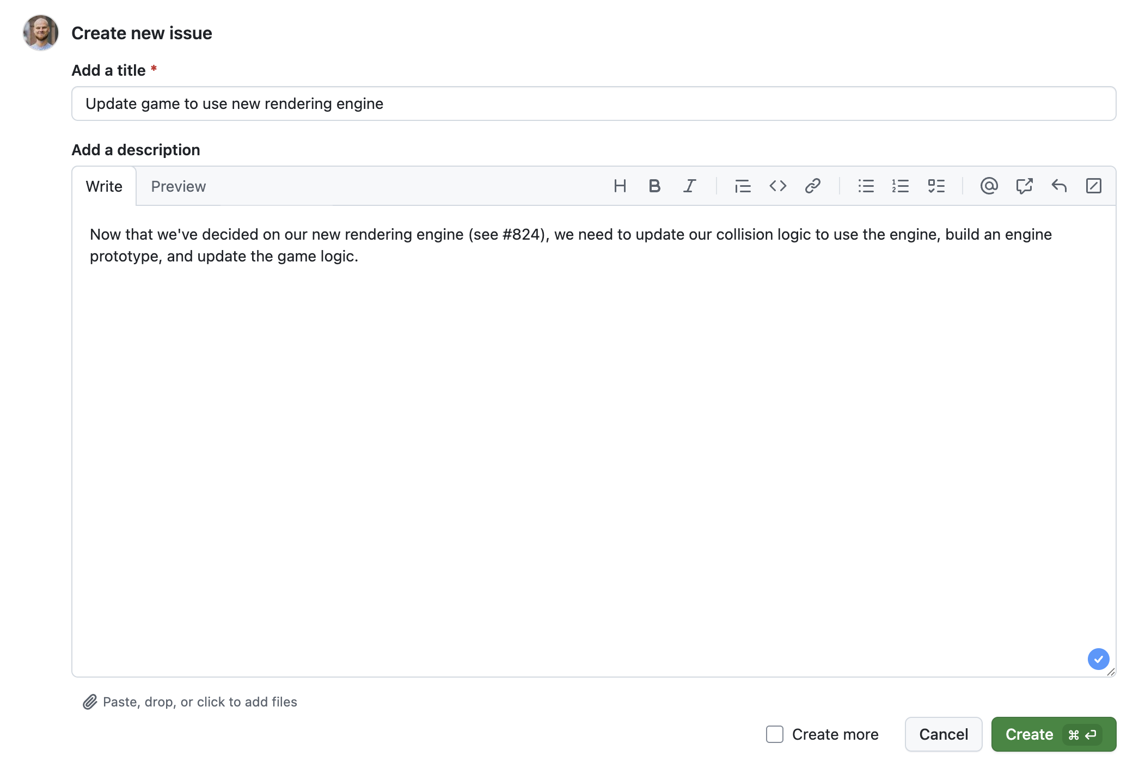Click the blue checkmark in the editor corner
The width and height of the screenshot is (1139, 780).
(1098, 659)
